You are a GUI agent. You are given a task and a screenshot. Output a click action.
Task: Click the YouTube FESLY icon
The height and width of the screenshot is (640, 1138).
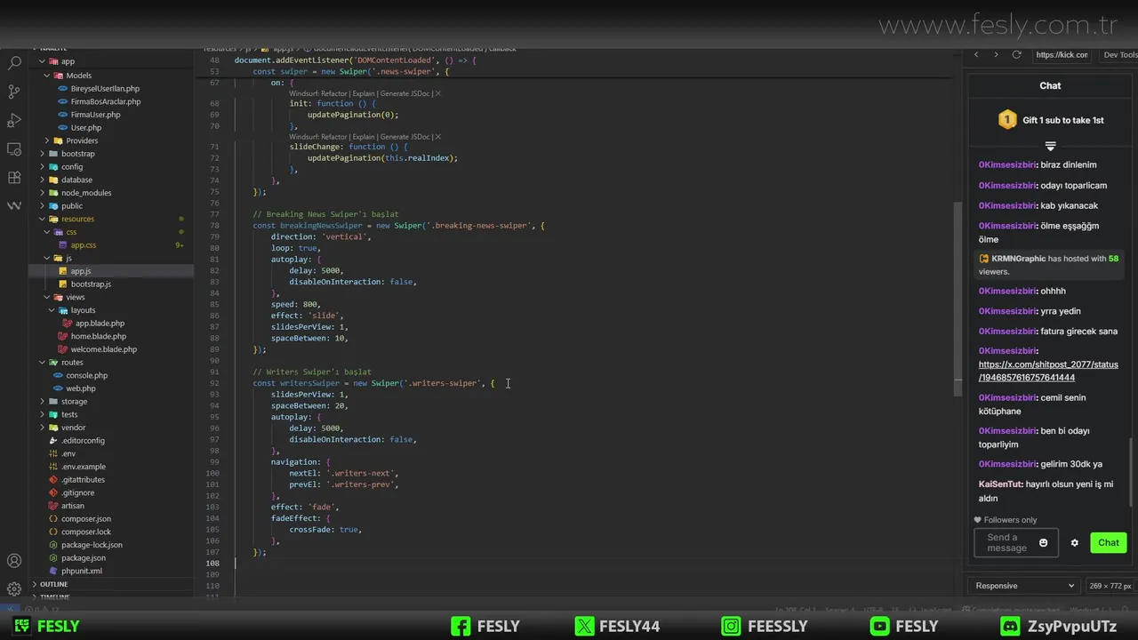tap(879, 627)
